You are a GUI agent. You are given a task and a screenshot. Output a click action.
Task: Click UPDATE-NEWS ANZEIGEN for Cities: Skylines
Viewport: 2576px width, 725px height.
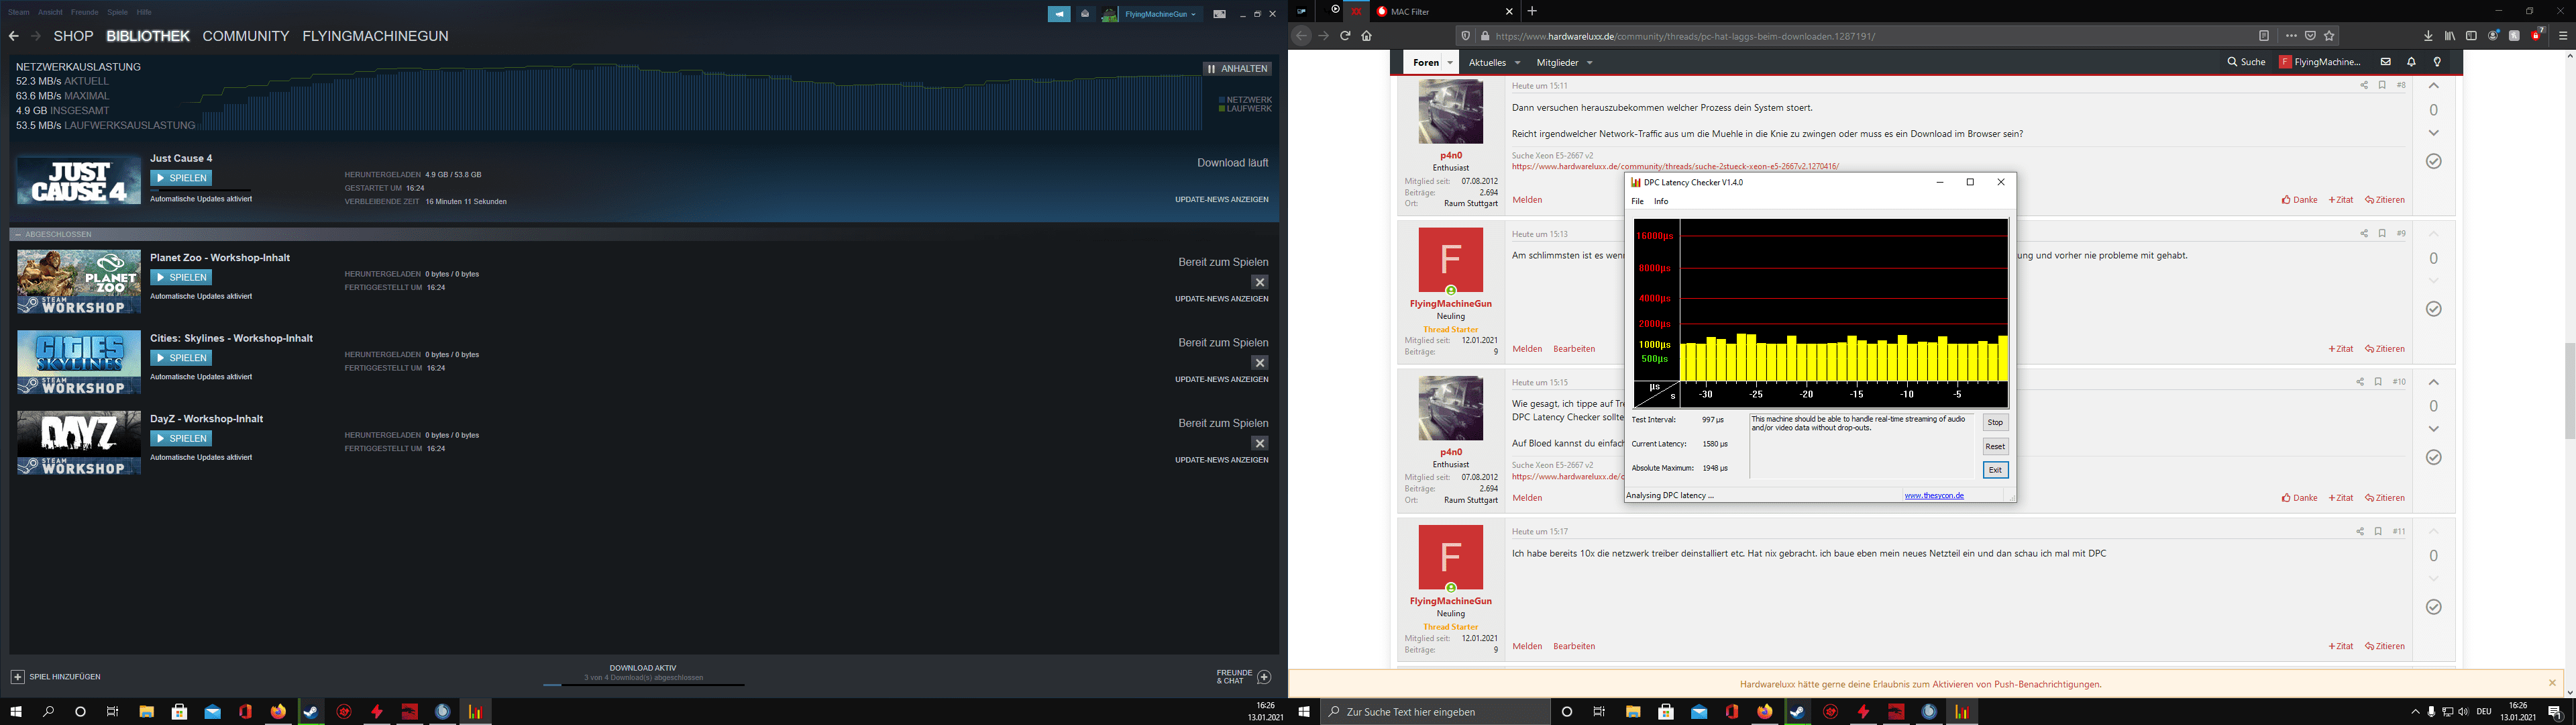tap(1222, 379)
